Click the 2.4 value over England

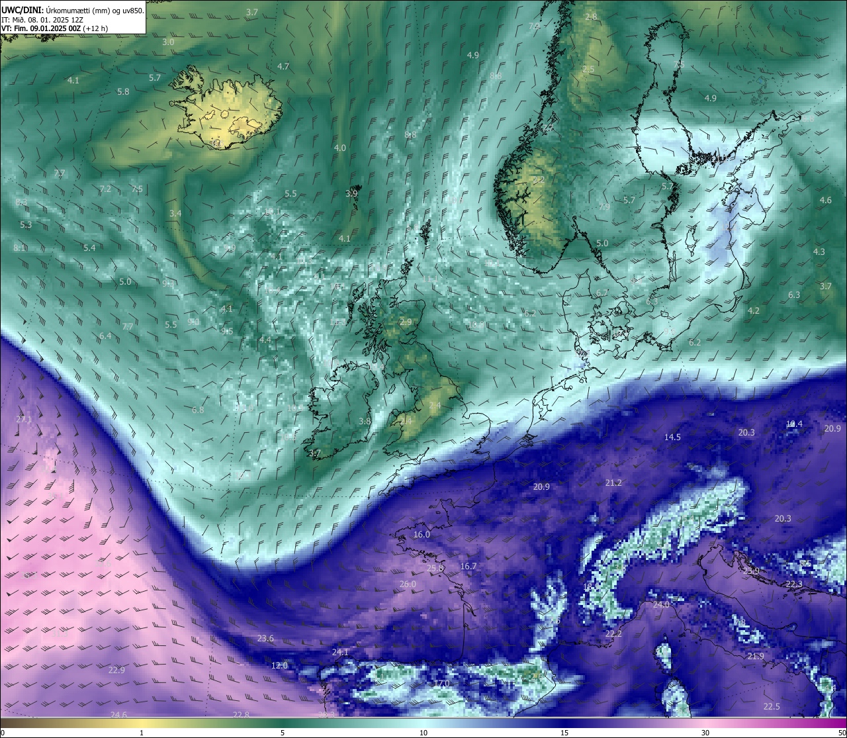[x=435, y=405]
